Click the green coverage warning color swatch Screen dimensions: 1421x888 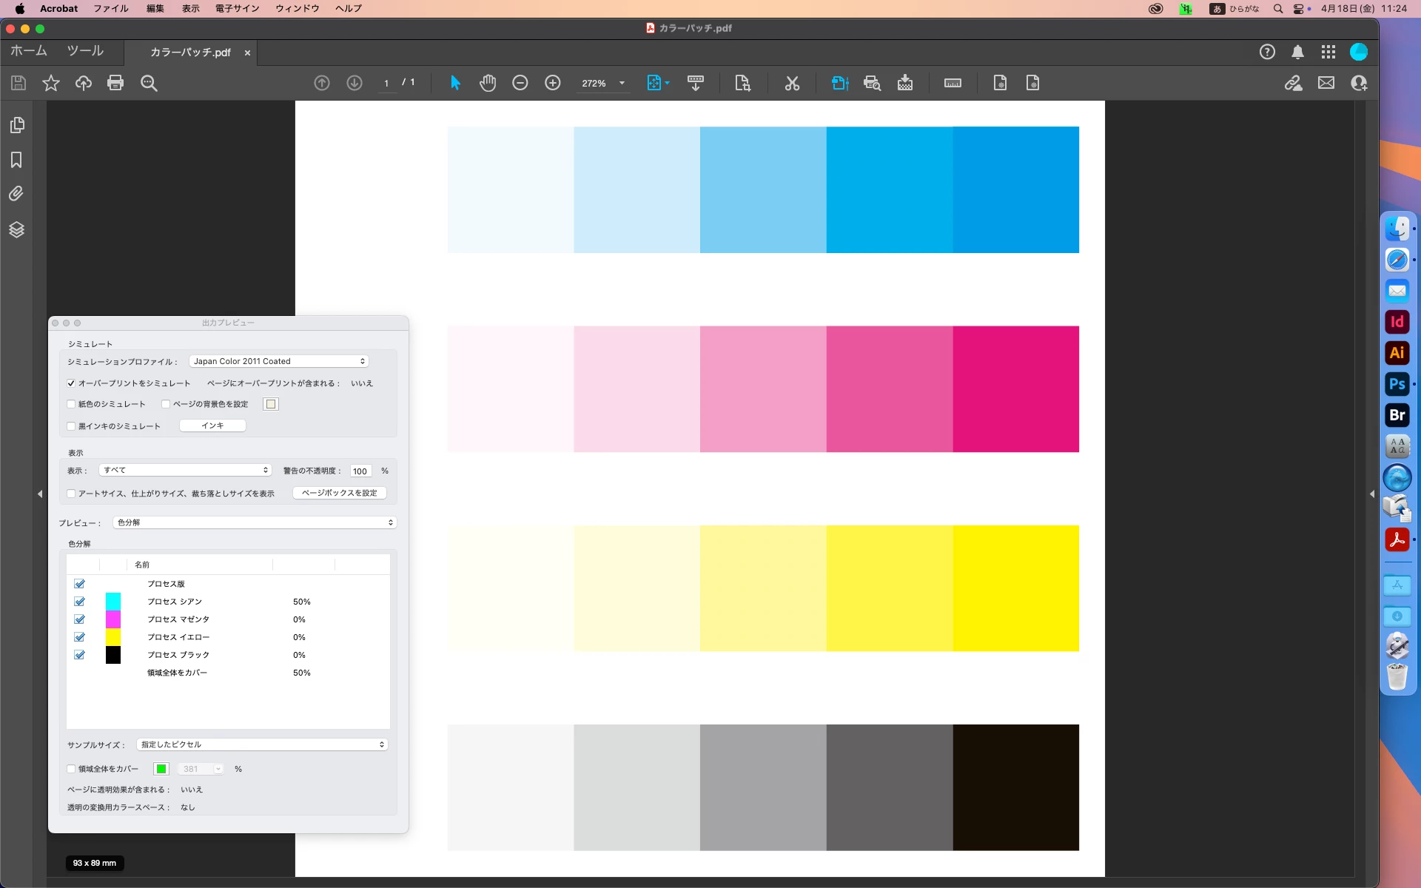pyautogui.click(x=161, y=769)
